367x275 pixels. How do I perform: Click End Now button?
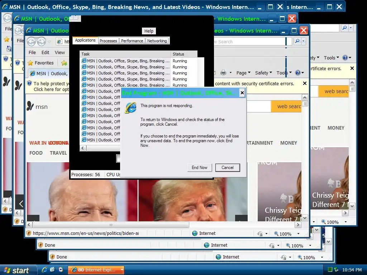coord(199,168)
